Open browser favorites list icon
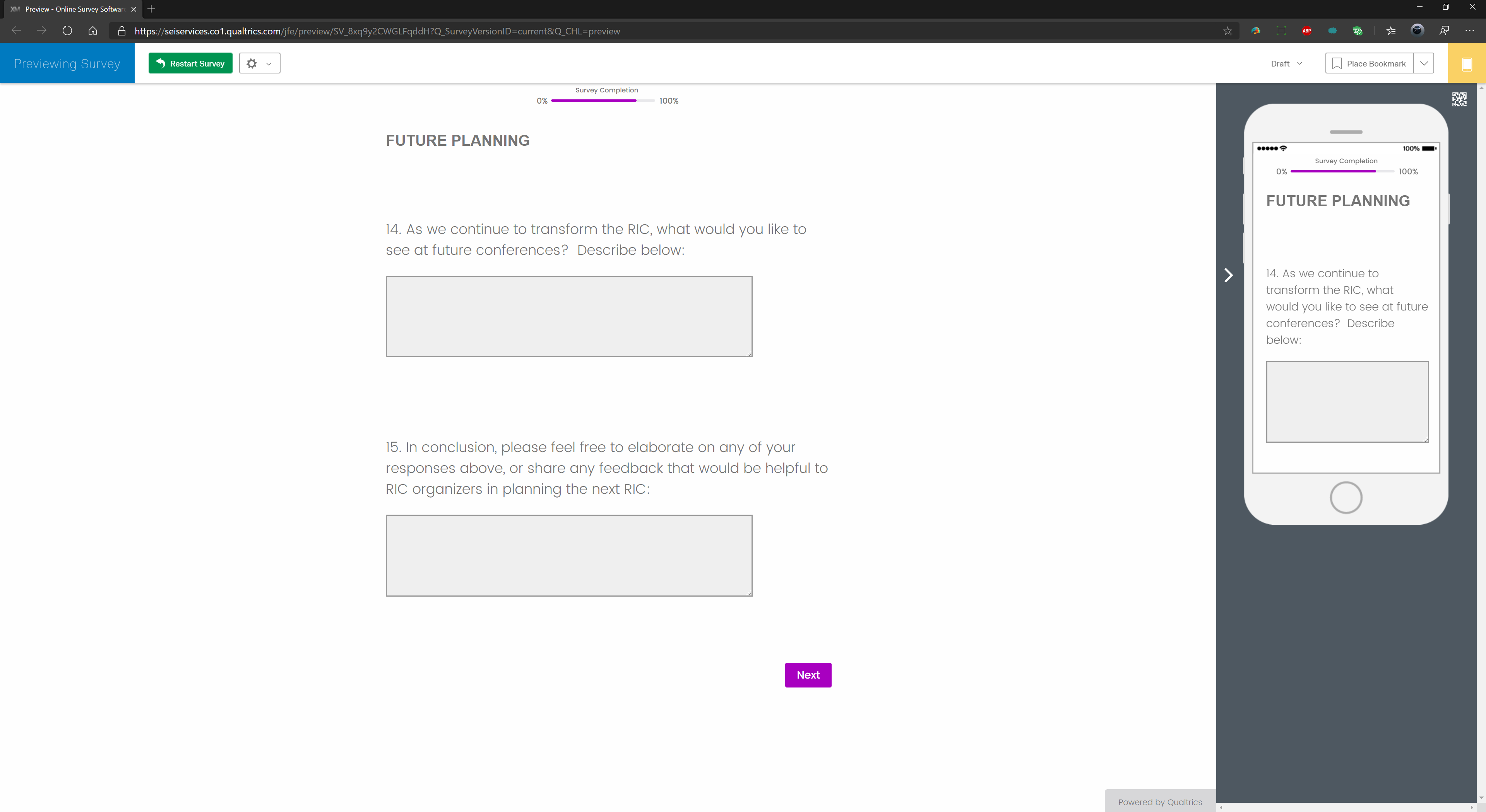This screenshot has height=812, width=1486. pos(1391,31)
